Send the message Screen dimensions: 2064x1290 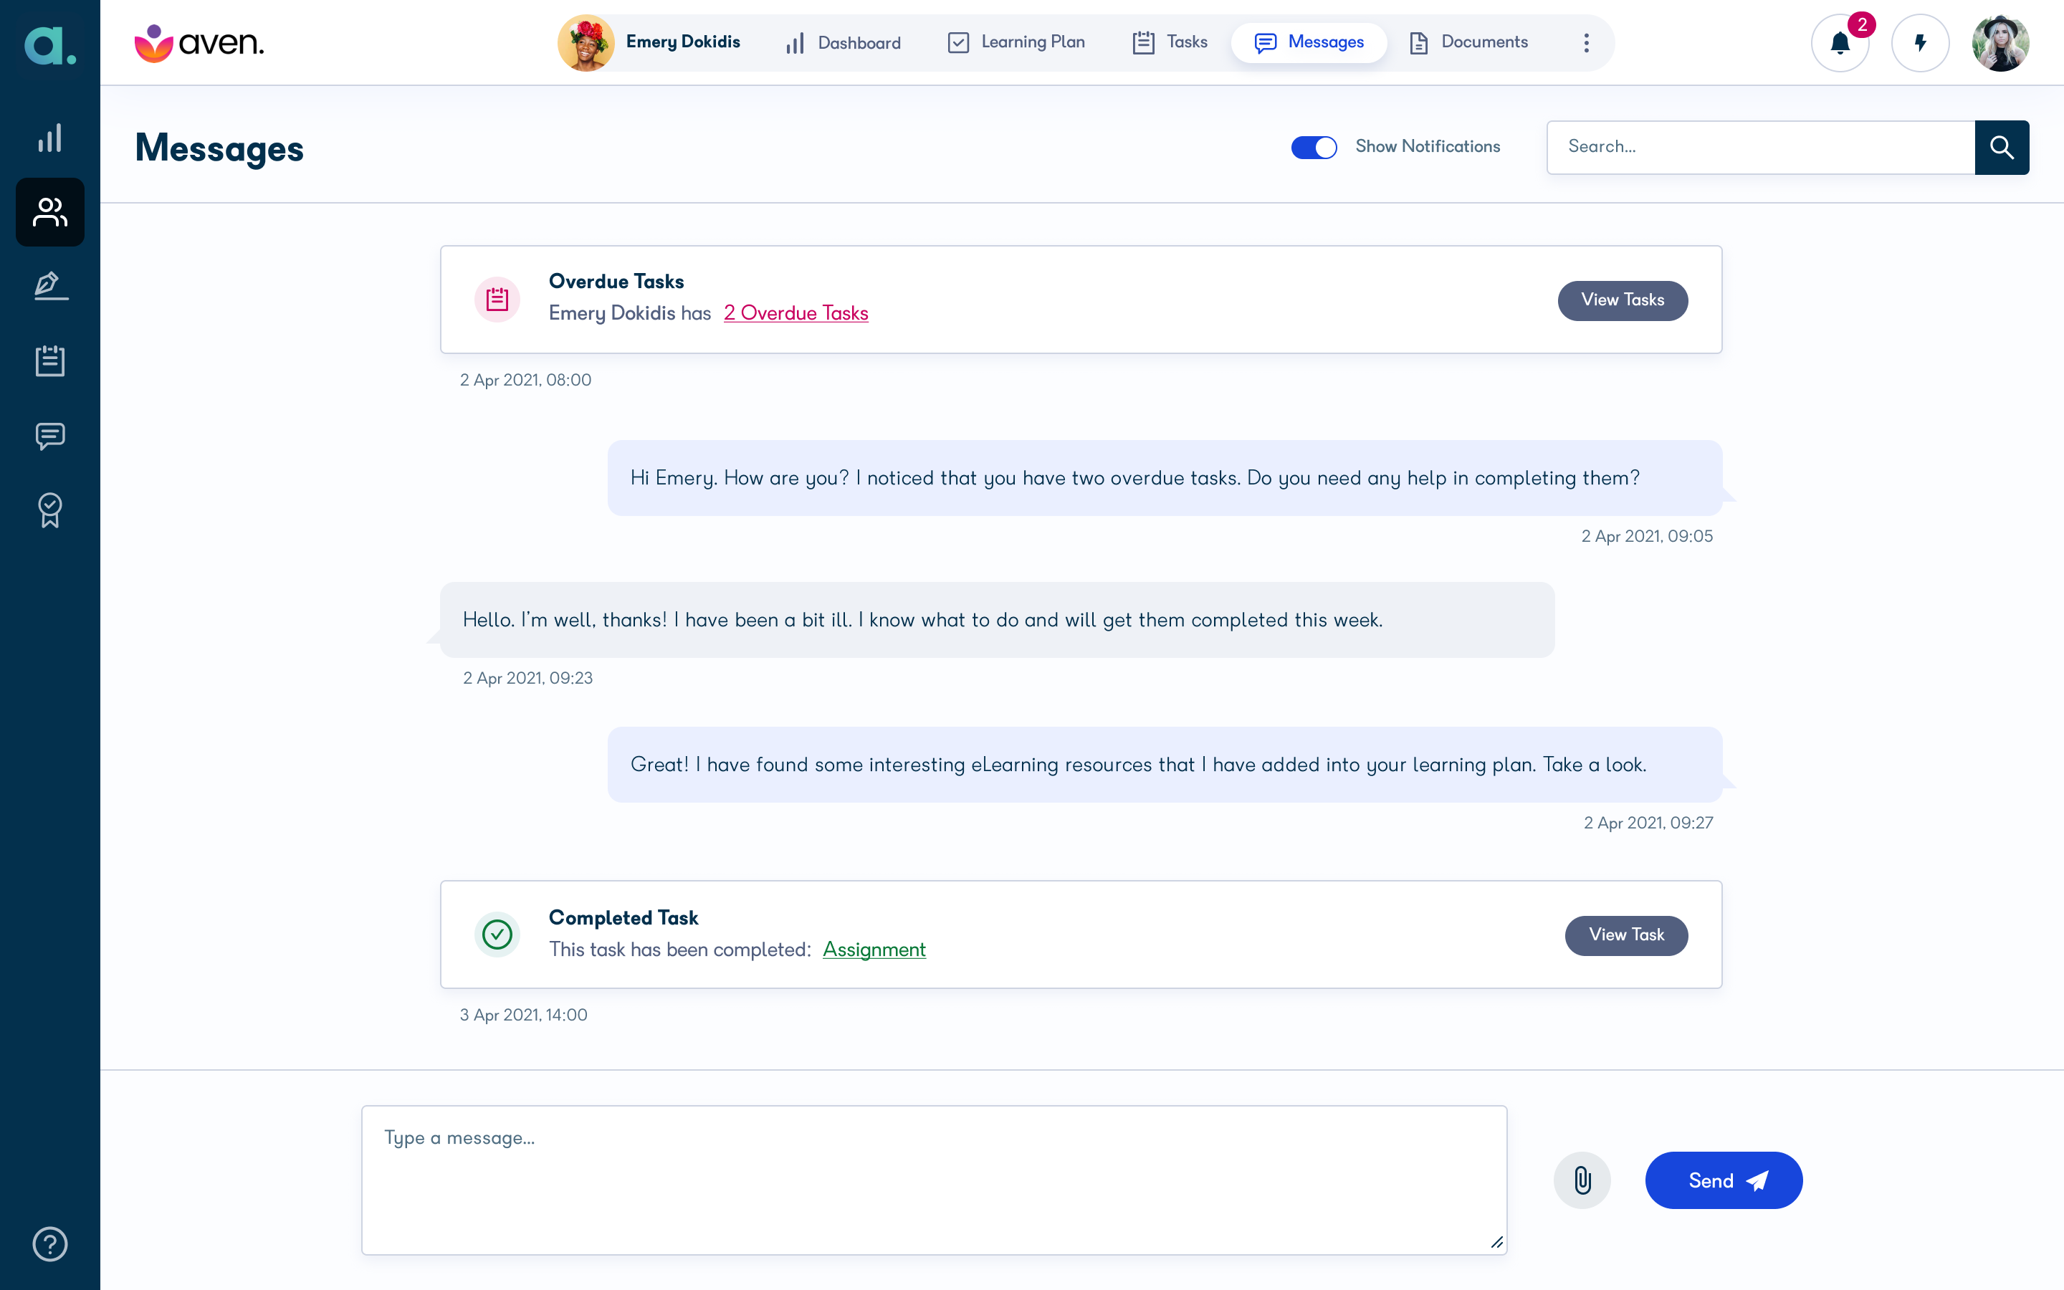coord(1723,1181)
